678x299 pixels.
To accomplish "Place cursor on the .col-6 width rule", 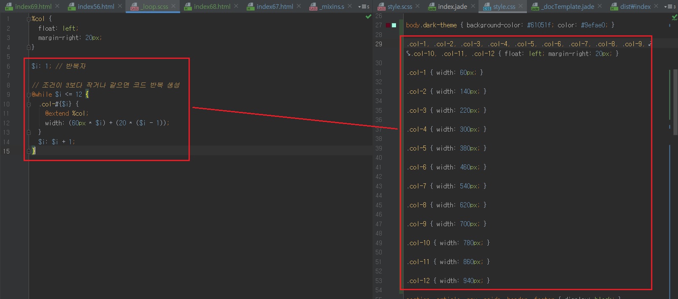I will [446, 167].
